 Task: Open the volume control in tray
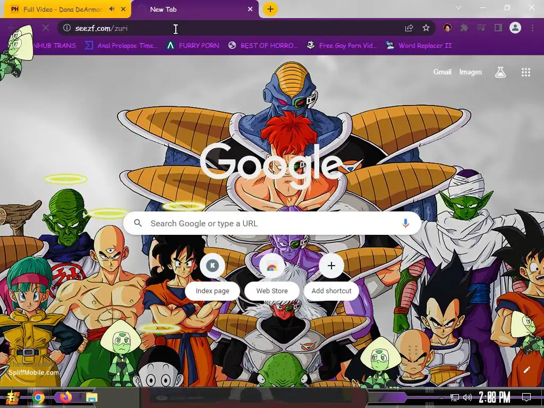point(467,397)
